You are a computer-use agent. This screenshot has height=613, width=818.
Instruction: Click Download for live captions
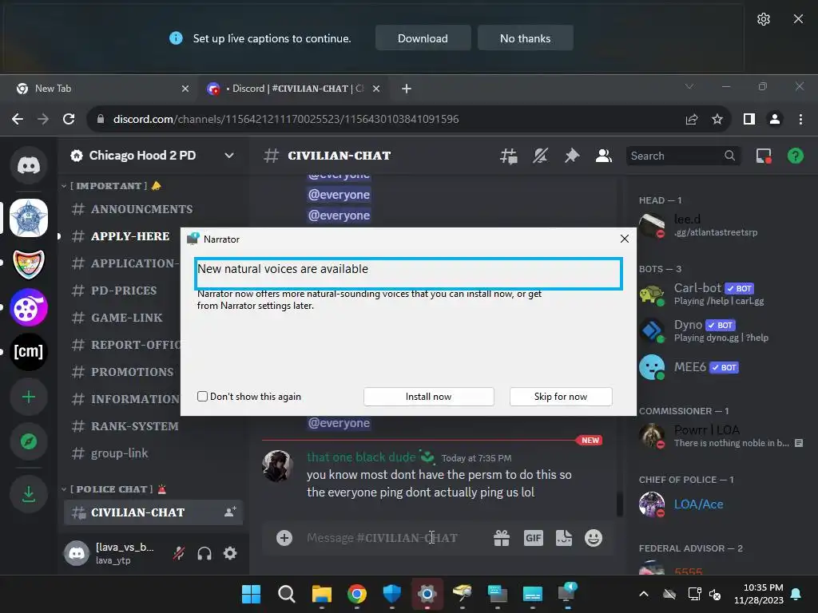point(423,38)
